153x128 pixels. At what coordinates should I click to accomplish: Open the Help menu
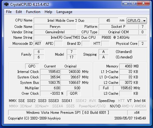click(48, 12)
